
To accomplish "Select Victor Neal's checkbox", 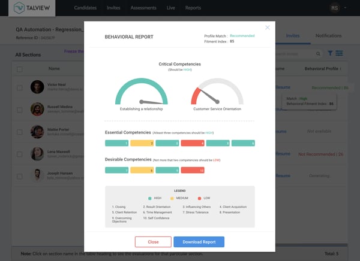I will click(20, 88).
